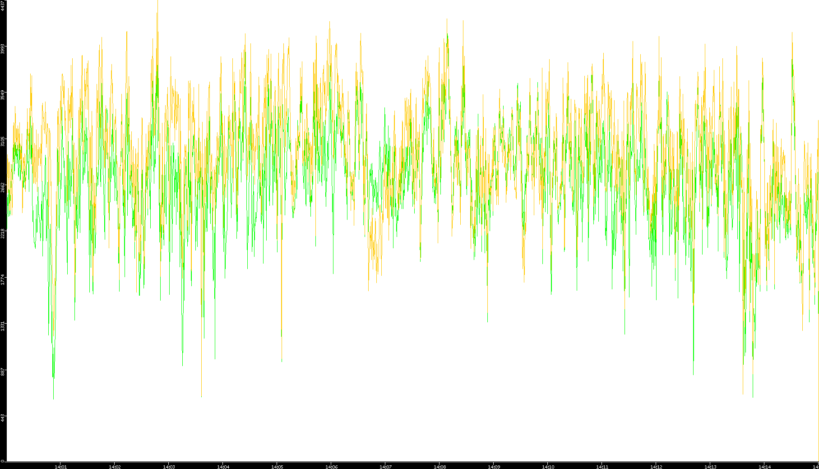Click the 14:13 label on the time axis

[710, 467]
